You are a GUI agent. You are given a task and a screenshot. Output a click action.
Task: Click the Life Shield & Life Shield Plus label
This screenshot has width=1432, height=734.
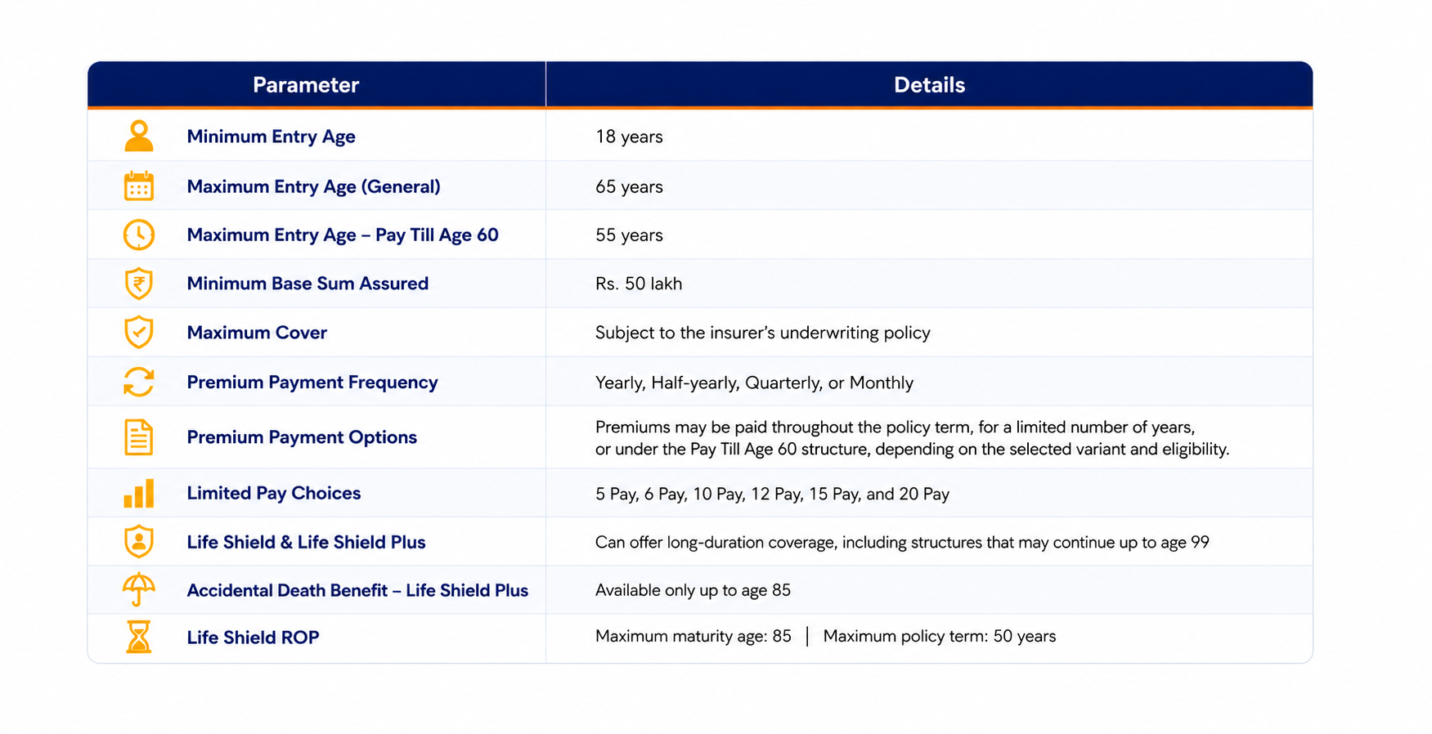[x=307, y=542]
